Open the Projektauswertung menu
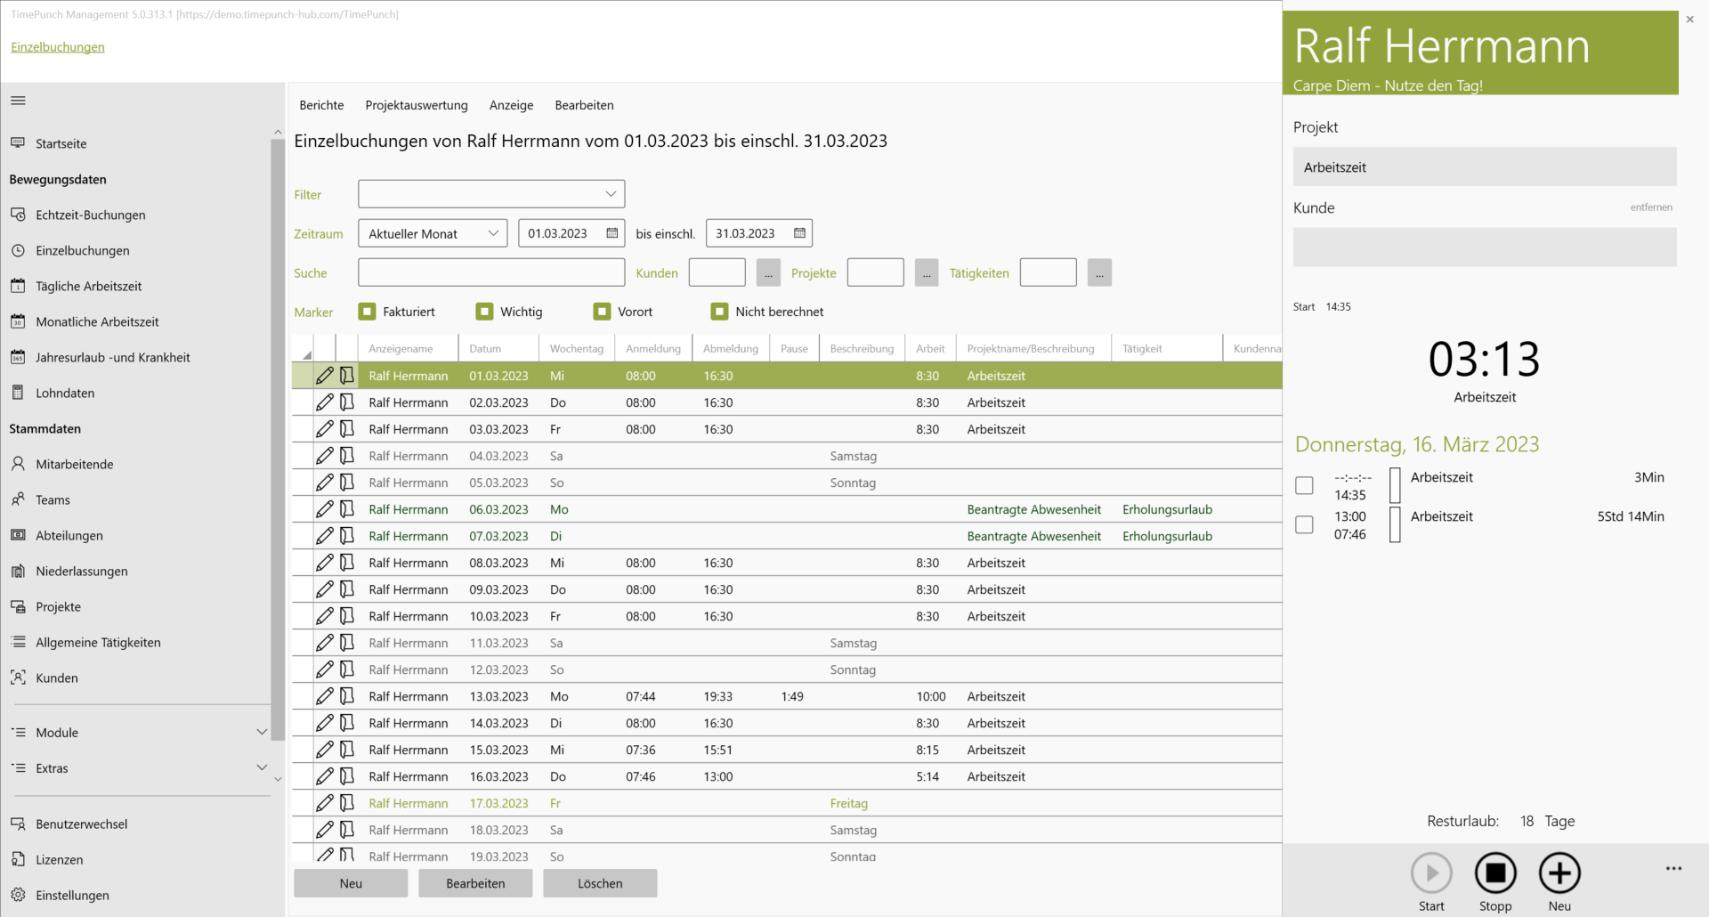This screenshot has height=917, width=1709. [x=417, y=105]
